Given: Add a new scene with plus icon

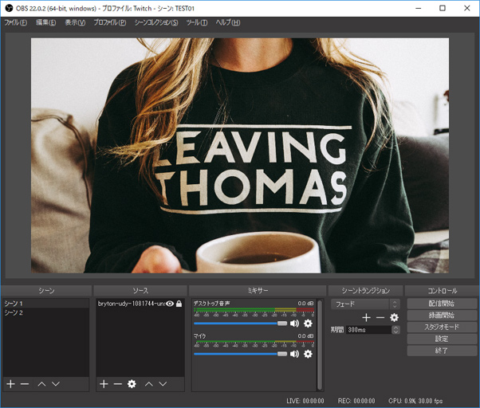Looking at the screenshot, I should pos(10,384).
